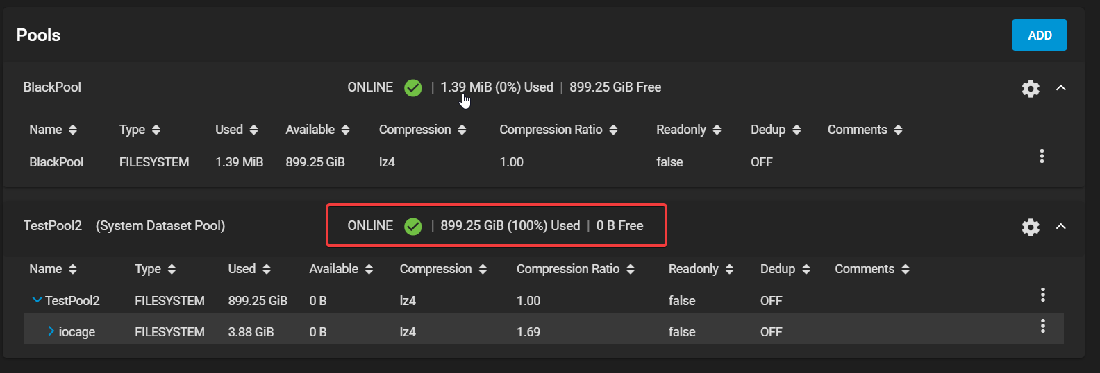The image size is (1100, 373).
Task: Sort TestPool2 table by Readonly column
Action: [701, 269]
